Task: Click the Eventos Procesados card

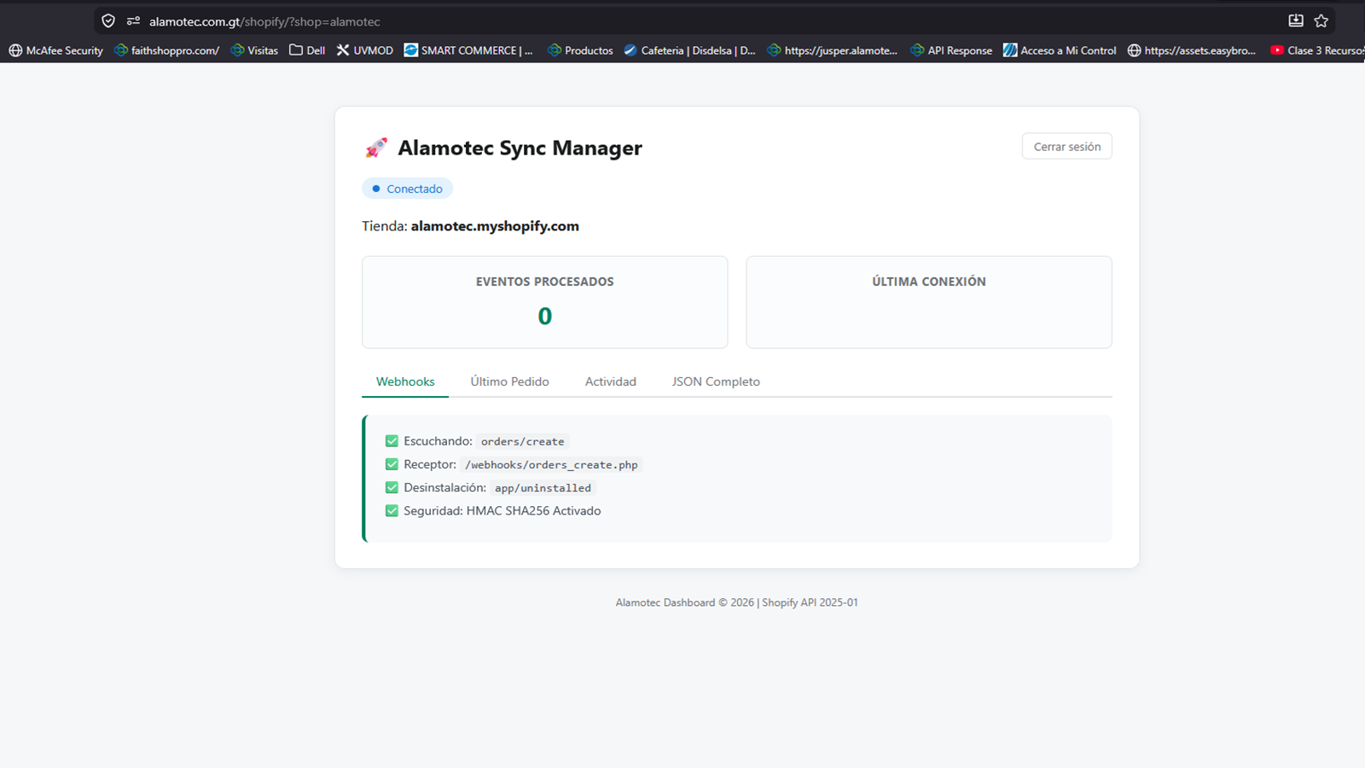Action: tap(545, 302)
